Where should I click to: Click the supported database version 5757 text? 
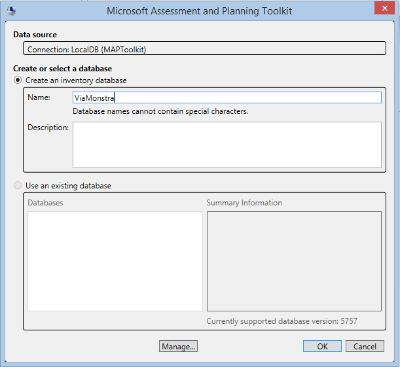282,321
